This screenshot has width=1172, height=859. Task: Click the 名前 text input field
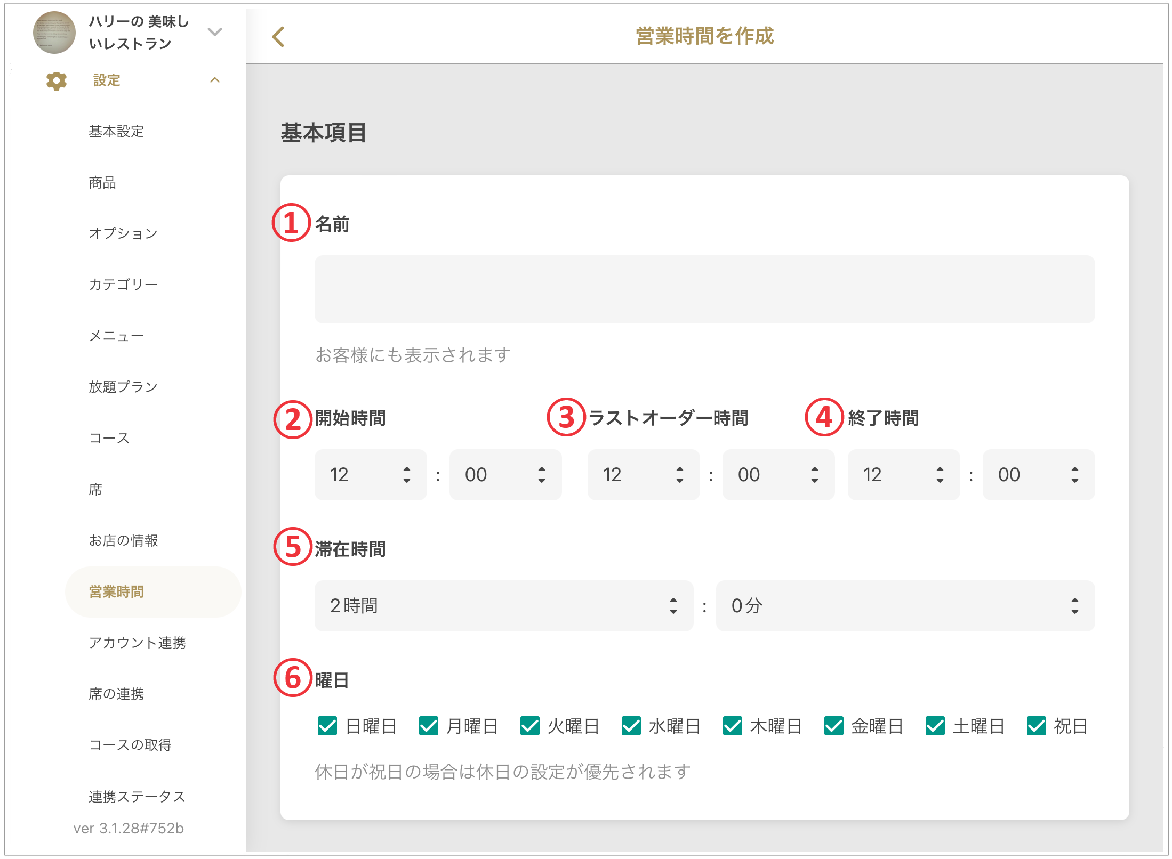click(704, 289)
